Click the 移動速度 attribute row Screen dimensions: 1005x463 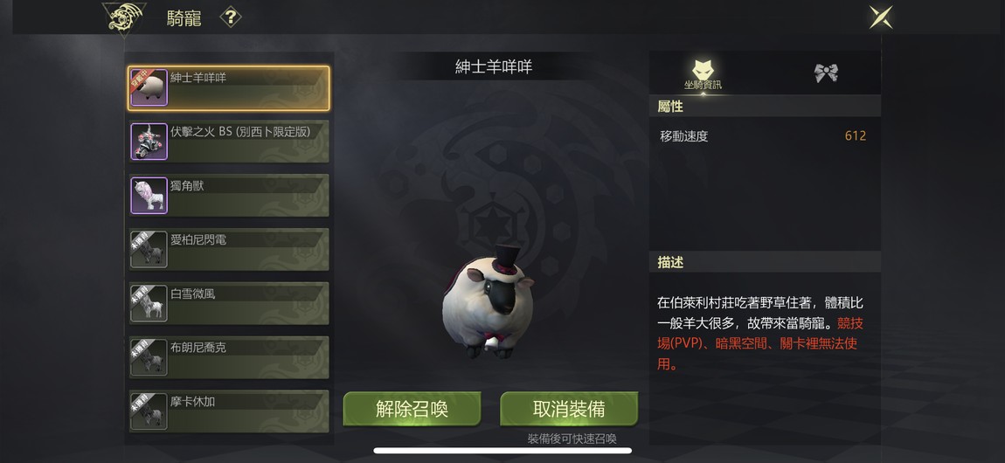point(764,135)
